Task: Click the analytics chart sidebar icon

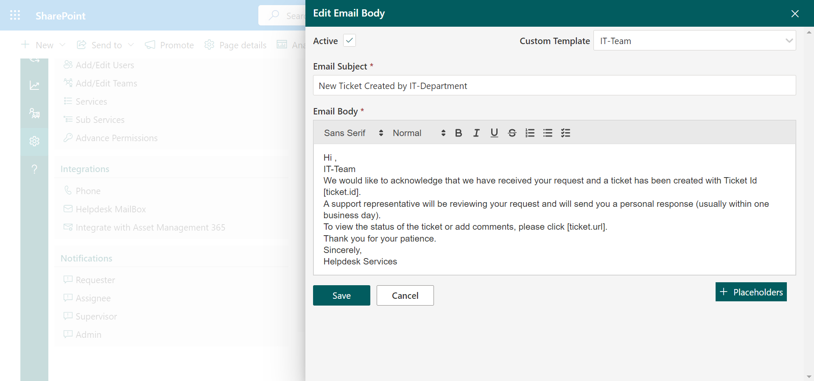Action: click(x=34, y=86)
